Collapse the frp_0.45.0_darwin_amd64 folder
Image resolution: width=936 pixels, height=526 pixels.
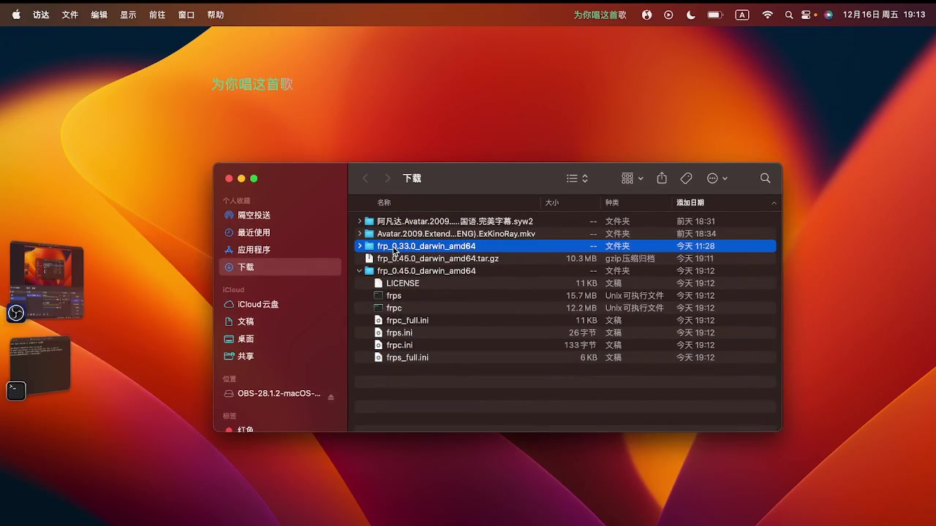(x=360, y=271)
